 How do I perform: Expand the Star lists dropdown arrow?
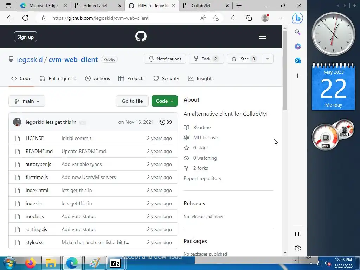pyautogui.click(x=267, y=59)
